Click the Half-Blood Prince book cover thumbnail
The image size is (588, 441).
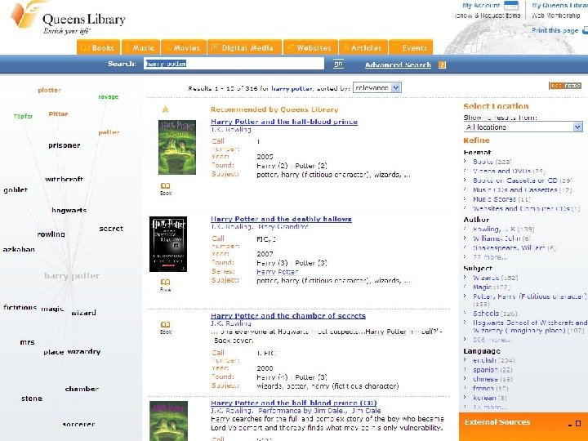[x=177, y=147]
